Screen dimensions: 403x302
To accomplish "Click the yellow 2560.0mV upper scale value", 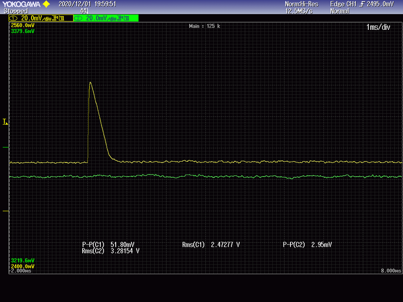I will pos(23,25).
